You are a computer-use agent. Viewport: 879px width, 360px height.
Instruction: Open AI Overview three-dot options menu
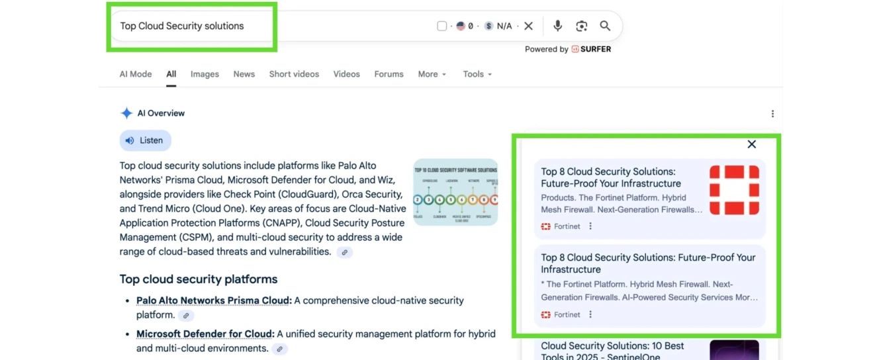(772, 114)
